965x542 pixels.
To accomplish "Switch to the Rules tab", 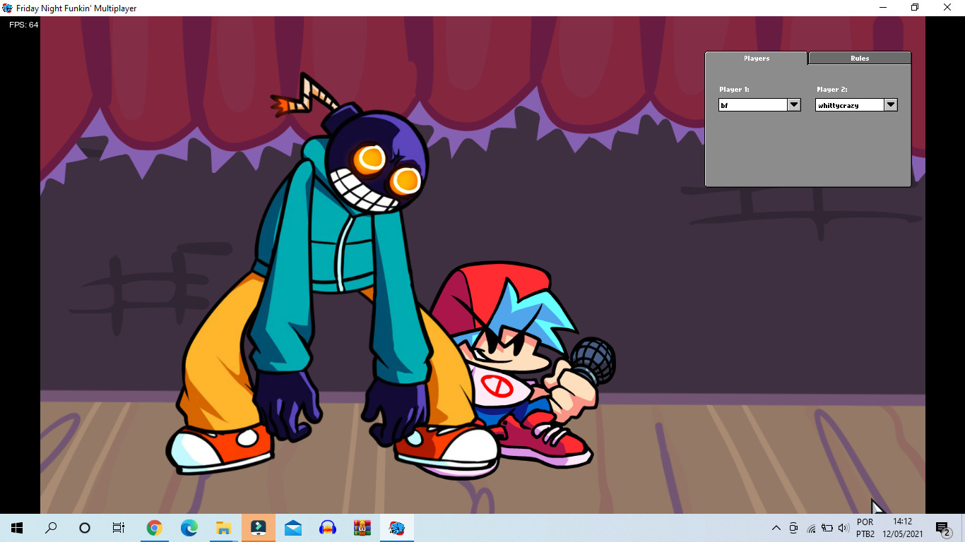I will click(859, 59).
